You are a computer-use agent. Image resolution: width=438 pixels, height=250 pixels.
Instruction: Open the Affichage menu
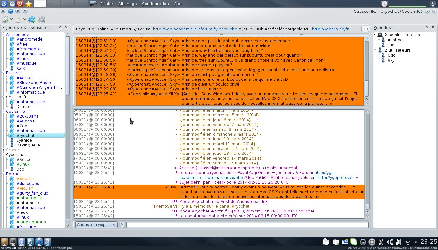tap(127, 4)
